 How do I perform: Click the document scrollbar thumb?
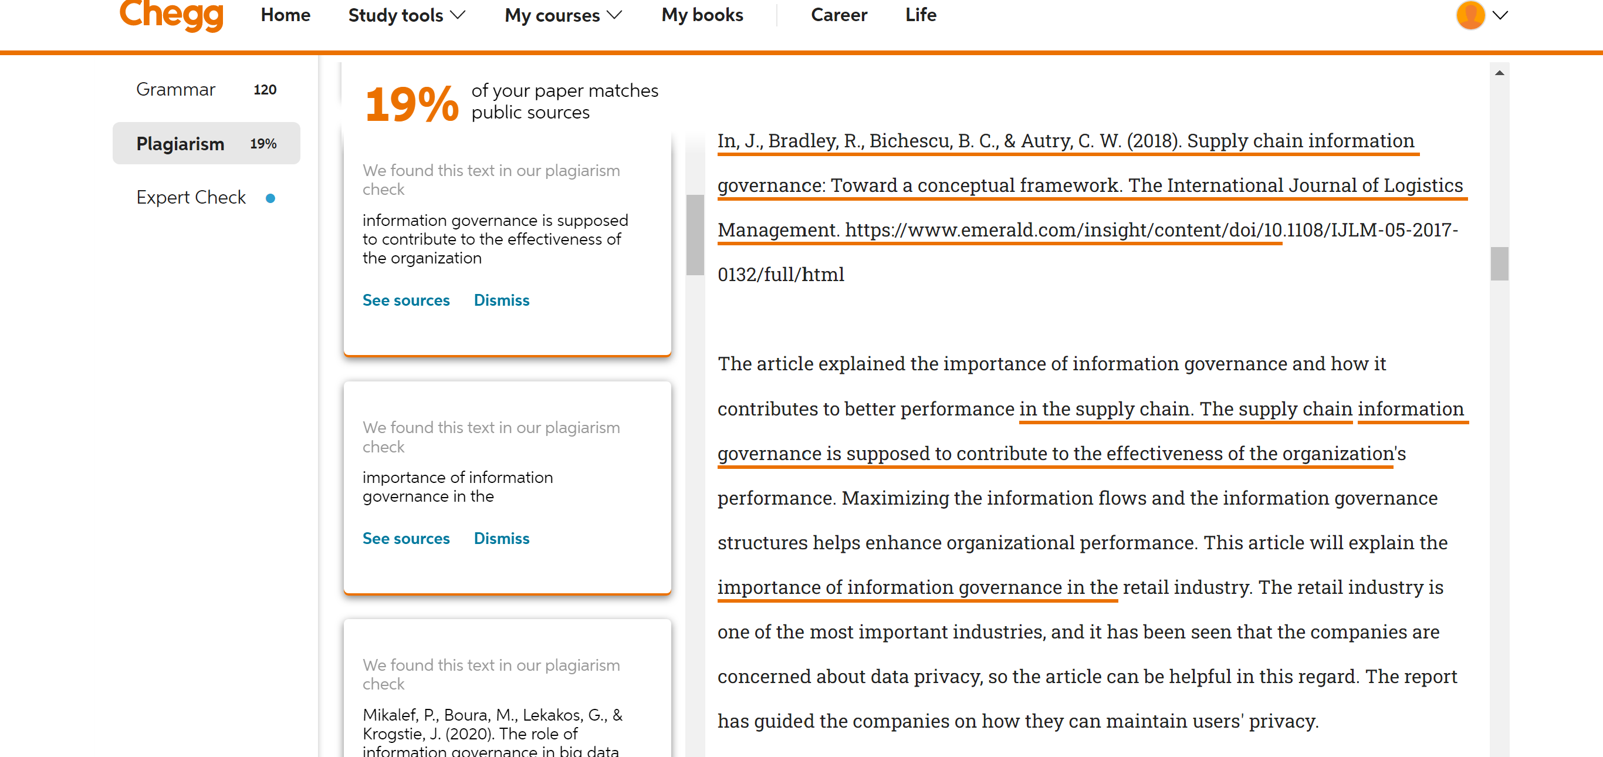coord(1500,264)
